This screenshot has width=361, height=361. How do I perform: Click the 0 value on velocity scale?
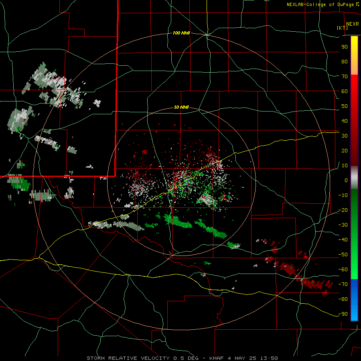coord(346,180)
